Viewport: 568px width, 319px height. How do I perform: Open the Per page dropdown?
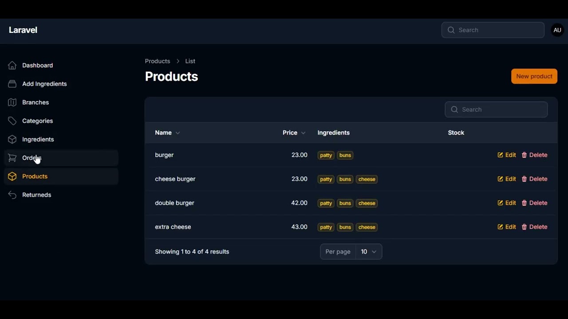[369, 252]
